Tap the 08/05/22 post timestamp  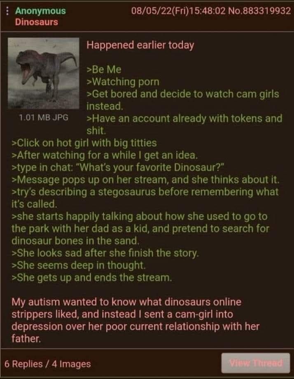pyautogui.click(x=178, y=11)
